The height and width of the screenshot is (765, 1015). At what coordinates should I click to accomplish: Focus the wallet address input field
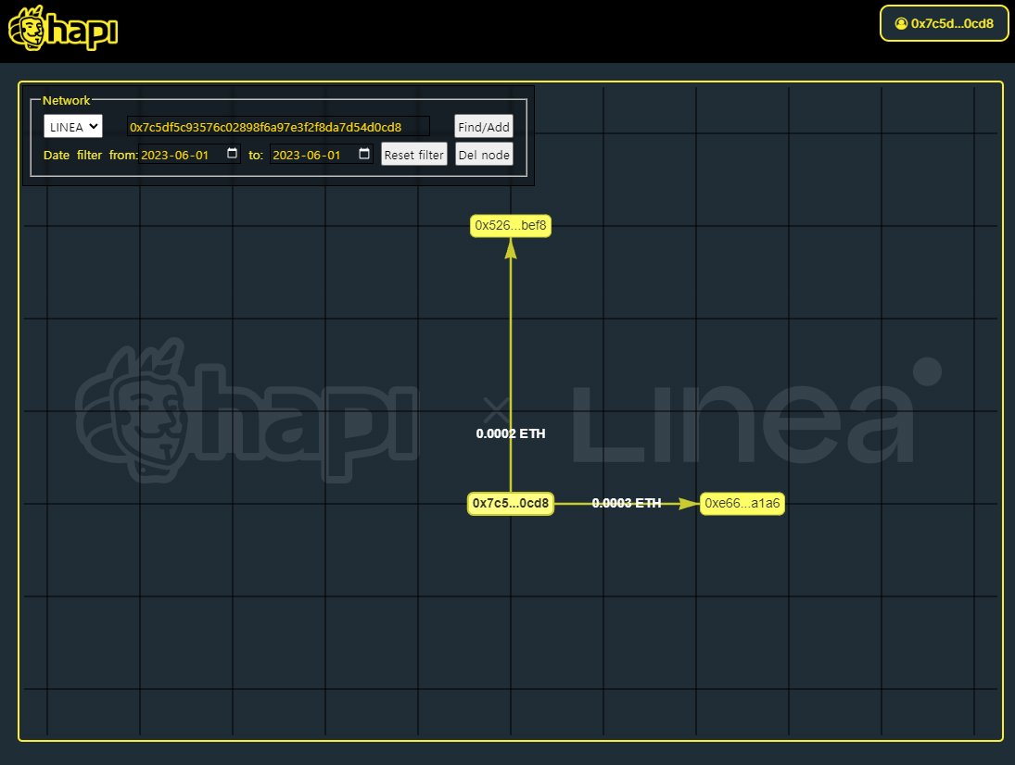pos(278,127)
